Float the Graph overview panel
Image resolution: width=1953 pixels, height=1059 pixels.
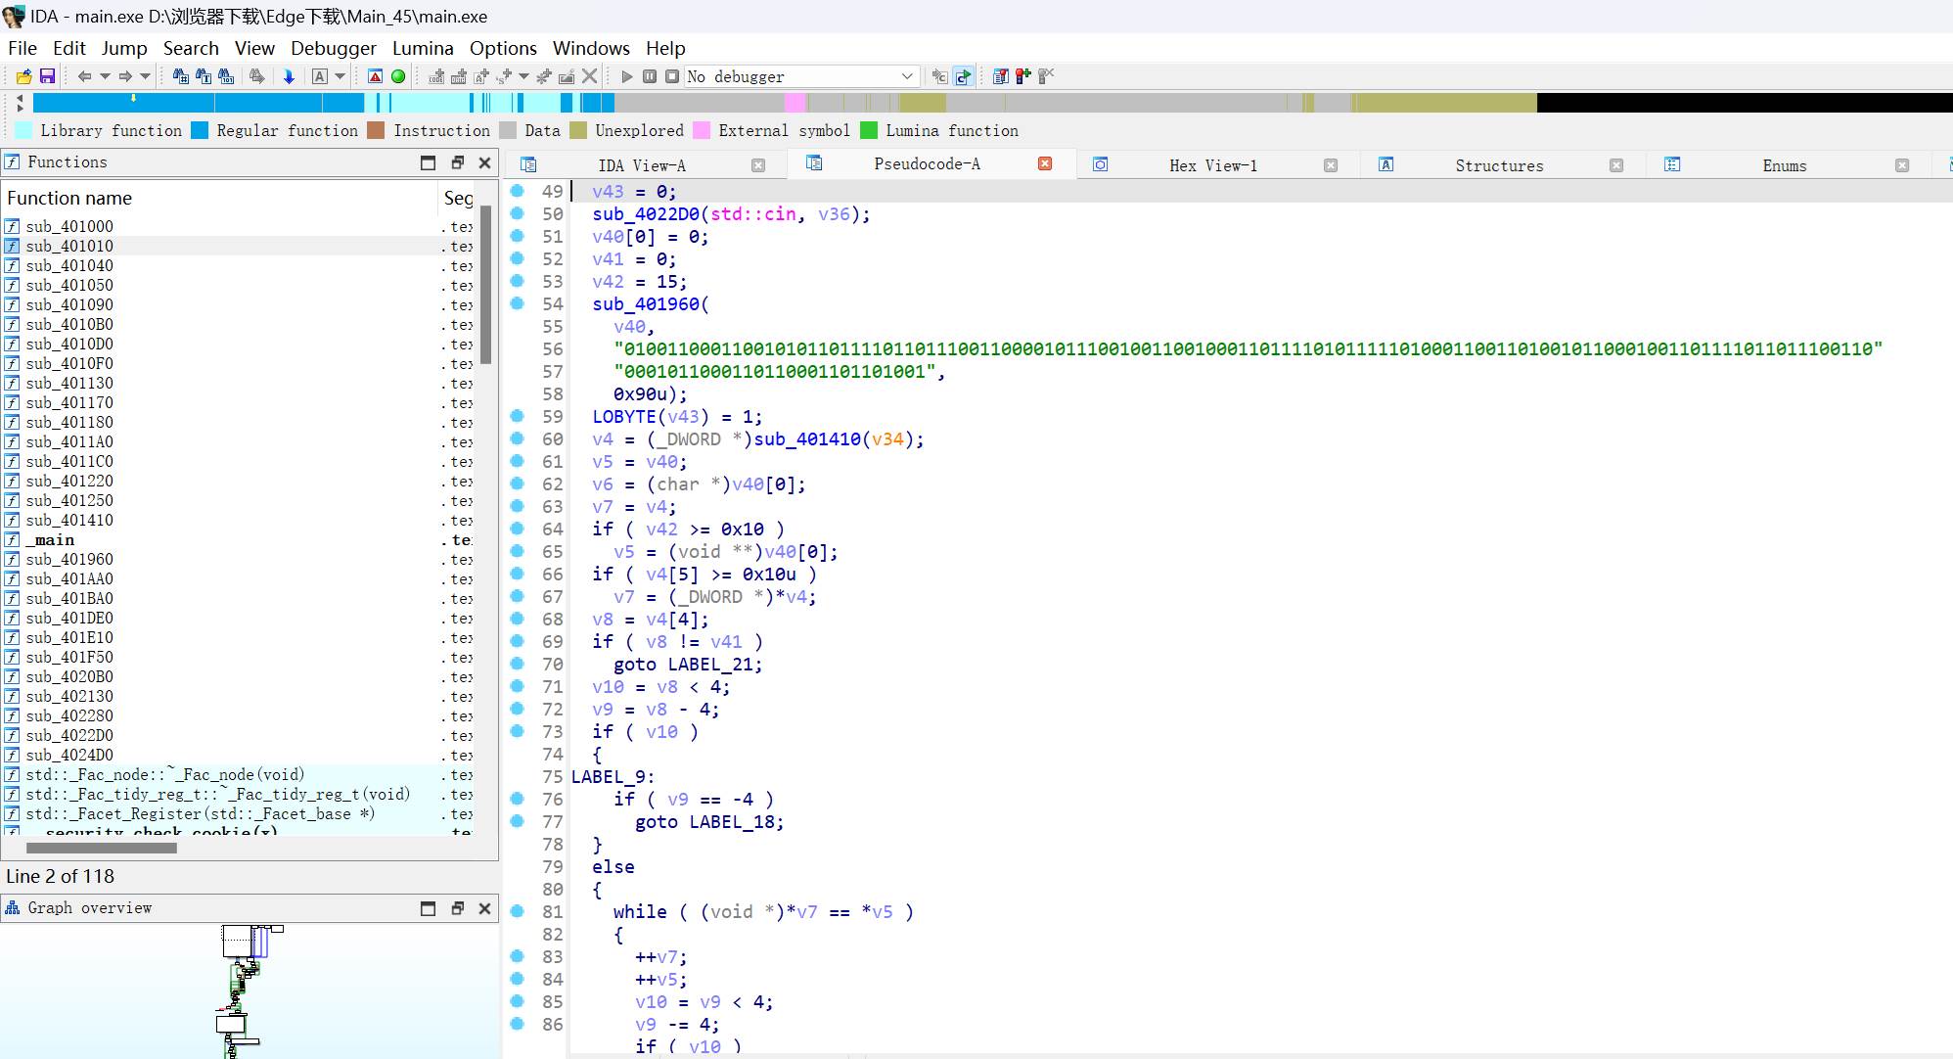tap(457, 908)
